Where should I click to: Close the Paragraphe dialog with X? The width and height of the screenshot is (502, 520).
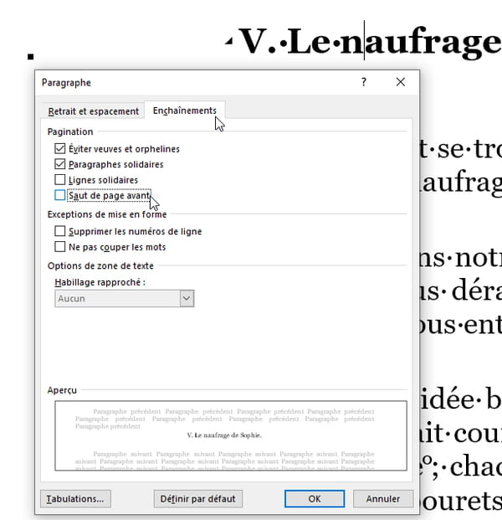point(401,82)
